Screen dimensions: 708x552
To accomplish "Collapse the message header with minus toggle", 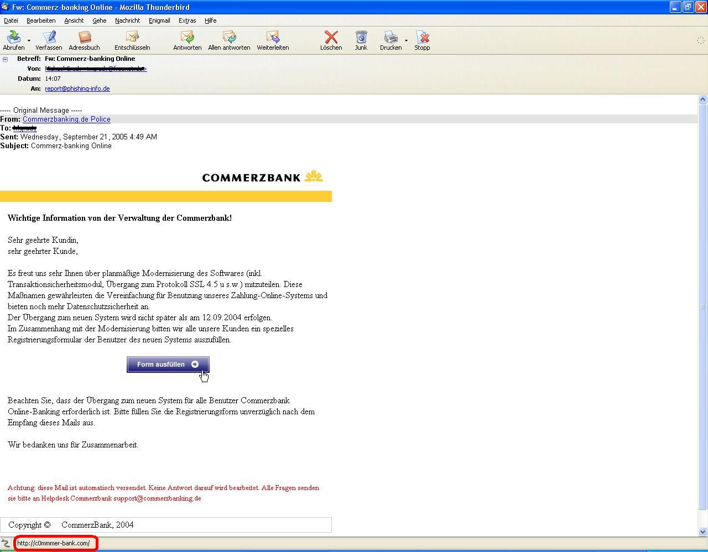I will [6, 59].
